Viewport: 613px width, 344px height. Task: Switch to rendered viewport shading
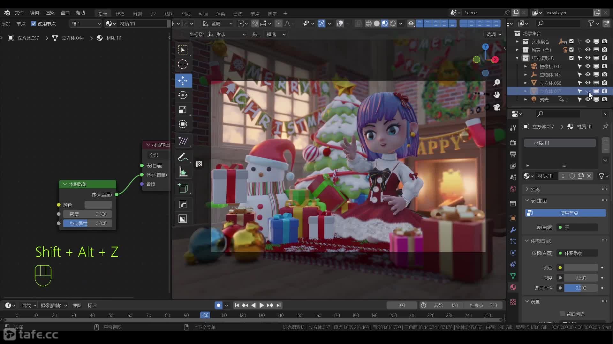point(393,24)
